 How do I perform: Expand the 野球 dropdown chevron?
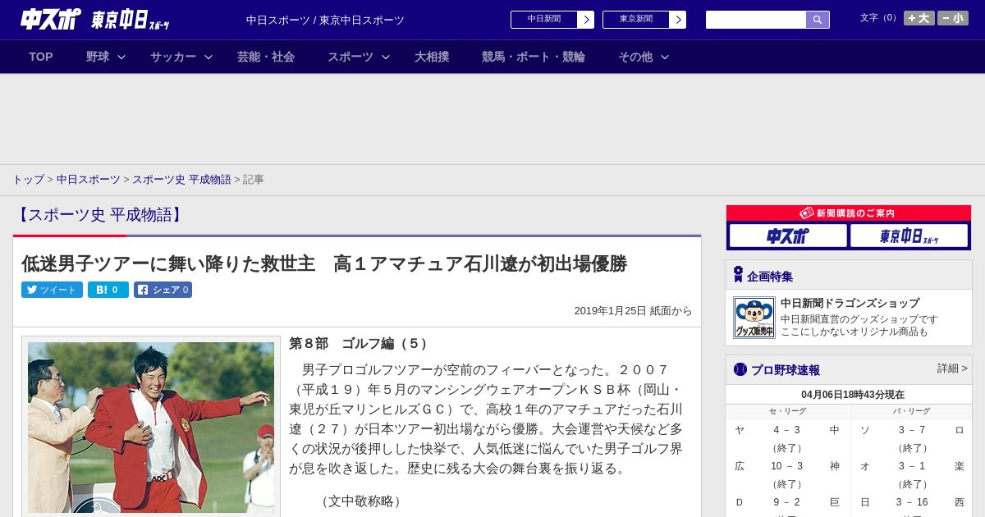pos(121,57)
